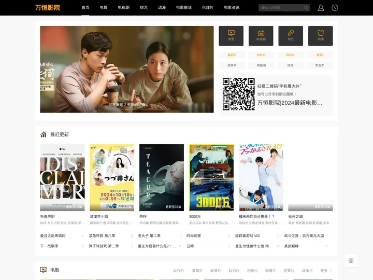This screenshot has height=280, width=373.
Task: Click the arrow beside 时尚世家
Action: 229,236
